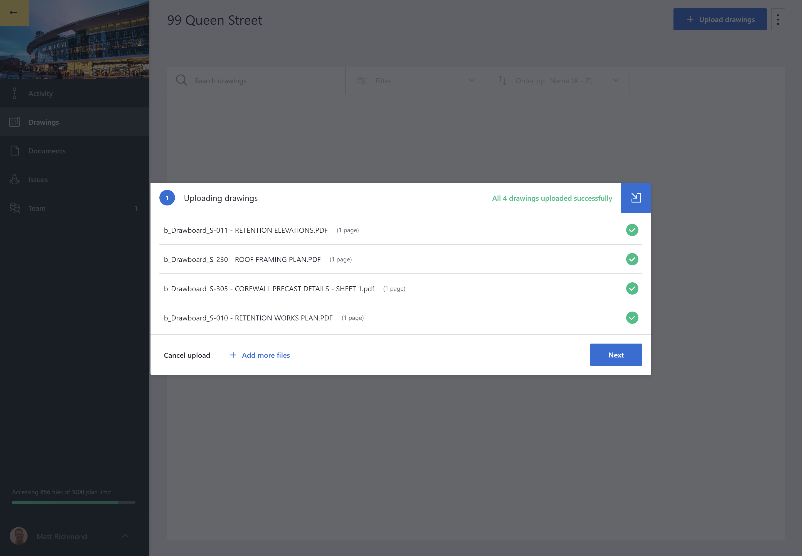Image resolution: width=802 pixels, height=556 pixels.
Task: Click the sort arrows icon
Action: [502, 80]
